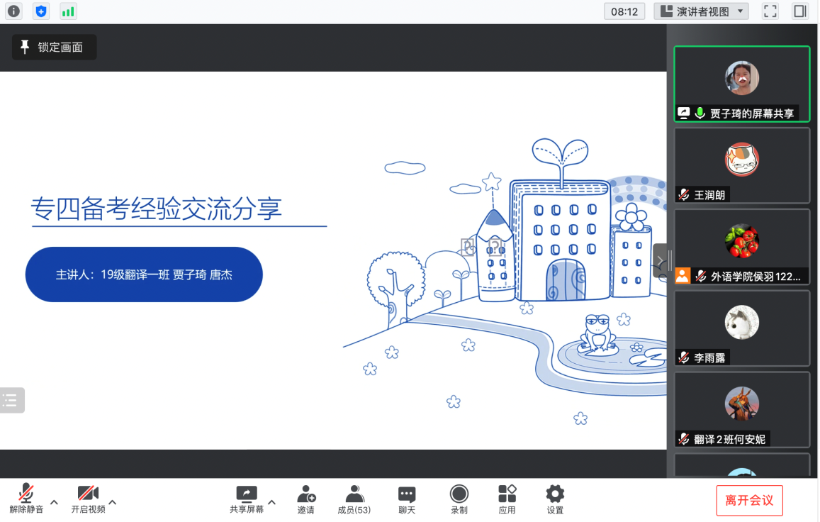Viewport: 820px width, 522px height.
Task: Click the meeting info icon
Action: (13, 11)
